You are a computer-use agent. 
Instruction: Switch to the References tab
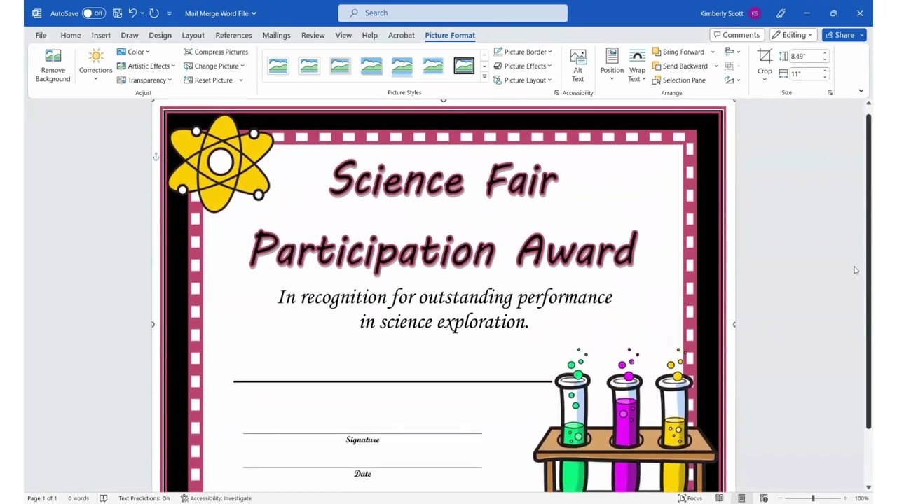click(x=233, y=35)
